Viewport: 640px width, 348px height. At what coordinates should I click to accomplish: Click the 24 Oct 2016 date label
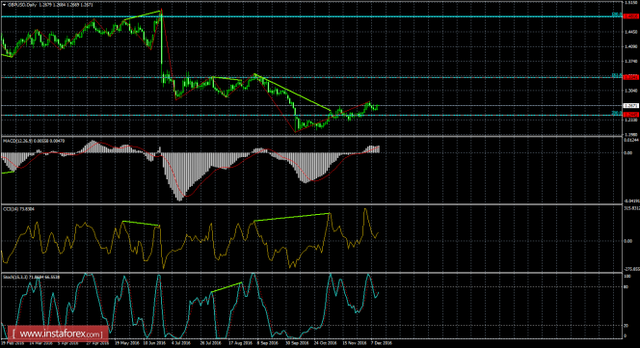(326, 343)
